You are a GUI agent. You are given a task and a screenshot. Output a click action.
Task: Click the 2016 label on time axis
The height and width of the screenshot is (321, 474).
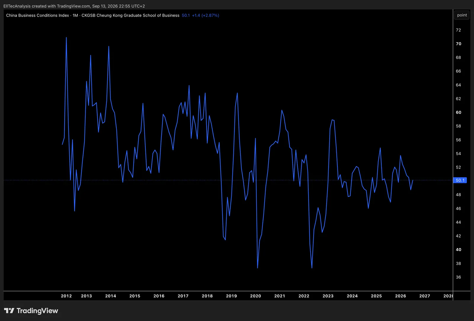[x=159, y=296]
